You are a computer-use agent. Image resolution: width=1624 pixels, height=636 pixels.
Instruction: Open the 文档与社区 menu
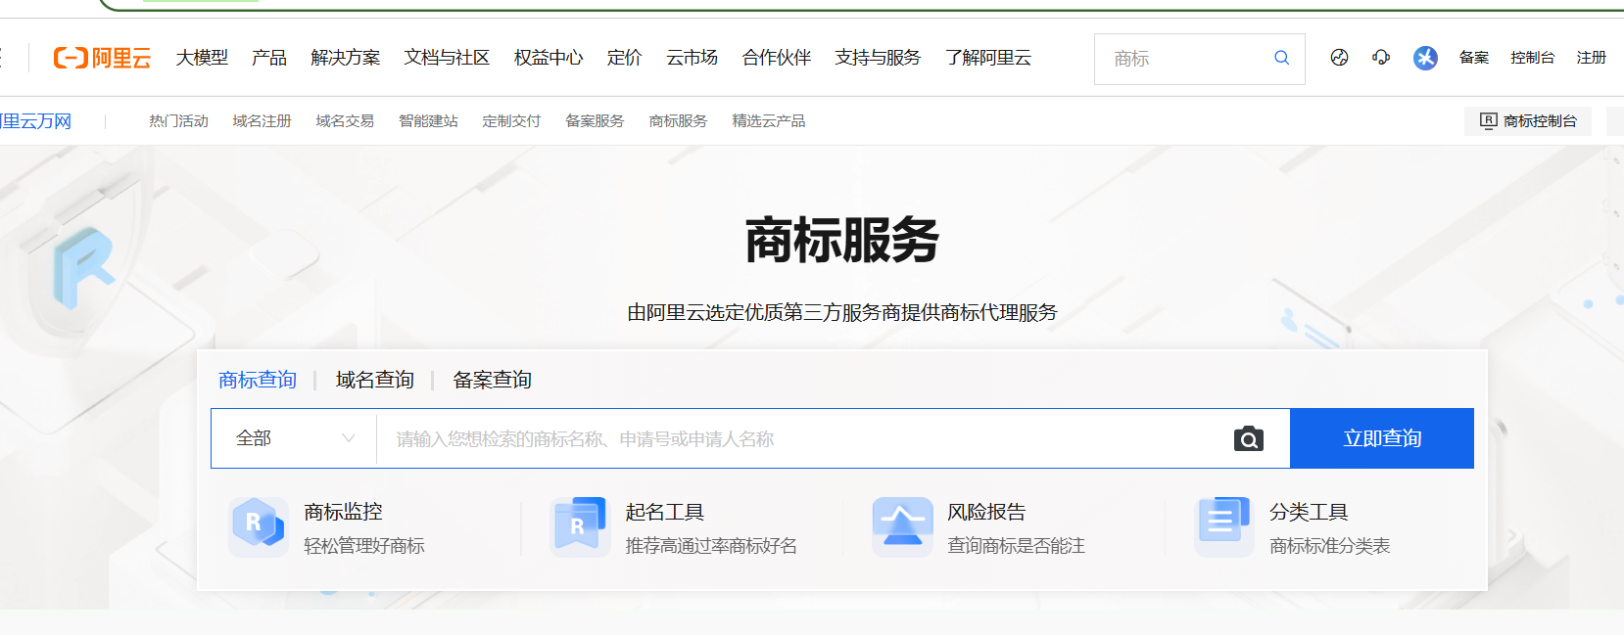pos(447,58)
